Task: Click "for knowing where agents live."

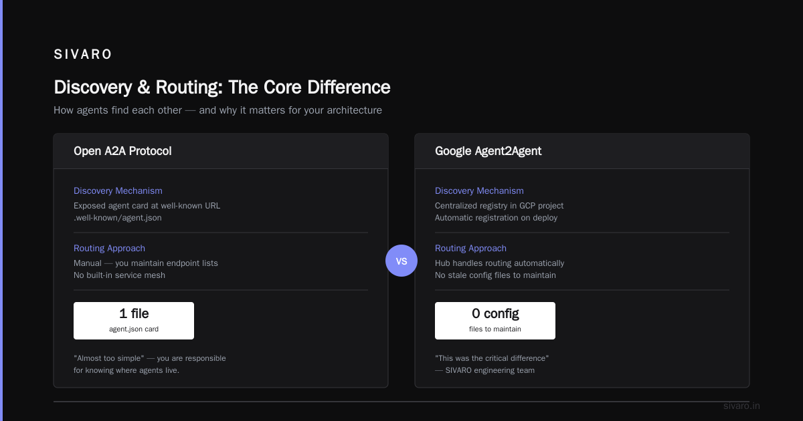Action: tap(126, 370)
